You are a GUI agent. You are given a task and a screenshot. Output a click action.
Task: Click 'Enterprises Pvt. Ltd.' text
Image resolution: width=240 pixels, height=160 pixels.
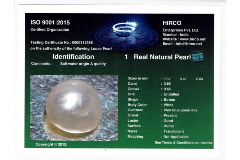pos(180,30)
